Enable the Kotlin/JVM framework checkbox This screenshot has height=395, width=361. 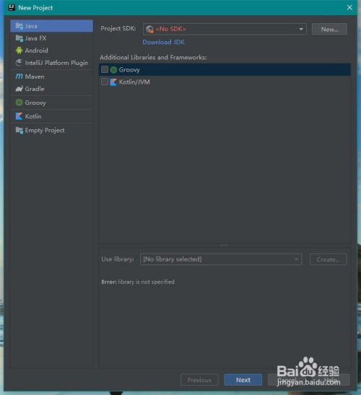tap(105, 82)
